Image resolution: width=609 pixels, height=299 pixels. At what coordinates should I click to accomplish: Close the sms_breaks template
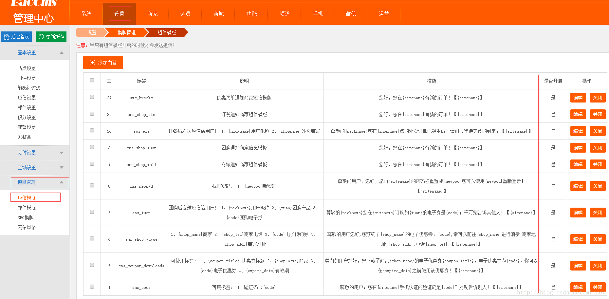pyautogui.click(x=598, y=98)
